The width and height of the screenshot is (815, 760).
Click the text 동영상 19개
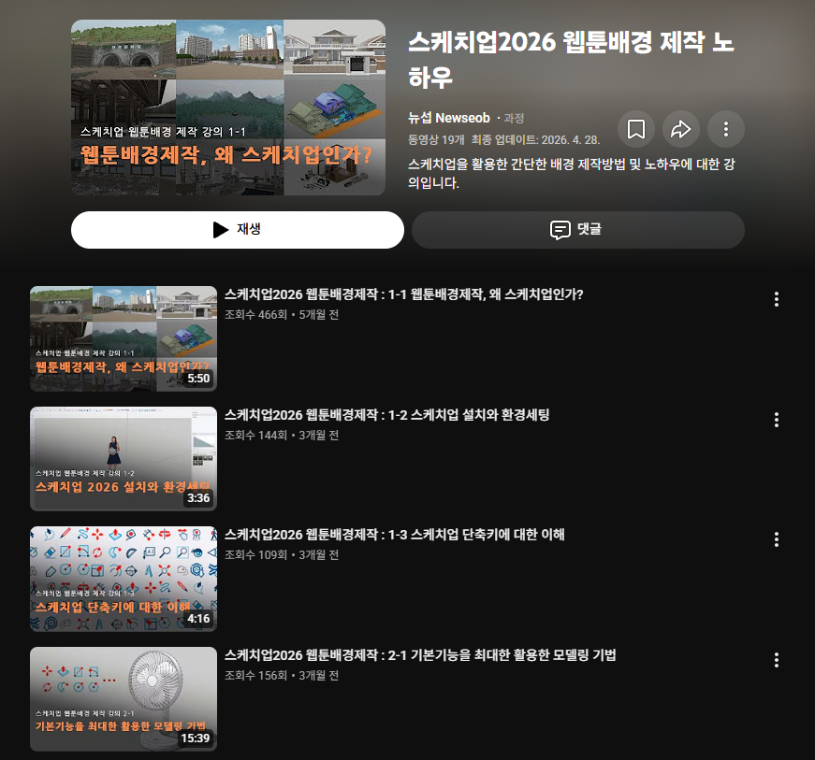pos(436,139)
